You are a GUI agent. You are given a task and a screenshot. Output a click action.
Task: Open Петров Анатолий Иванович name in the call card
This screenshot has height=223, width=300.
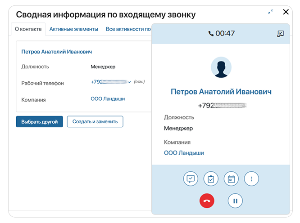click(x=221, y=92)
